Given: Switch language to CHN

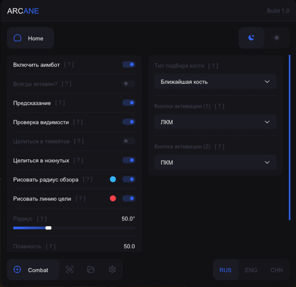Looking at the screenshot, I should tap(276, 270).
